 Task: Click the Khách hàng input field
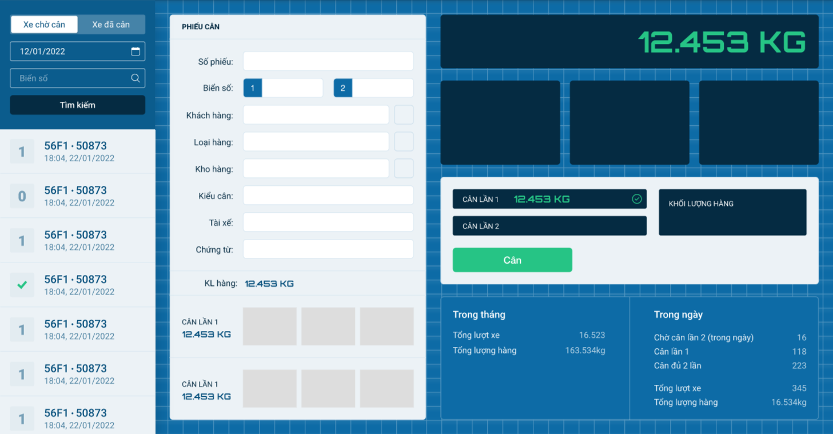point(316,115)
